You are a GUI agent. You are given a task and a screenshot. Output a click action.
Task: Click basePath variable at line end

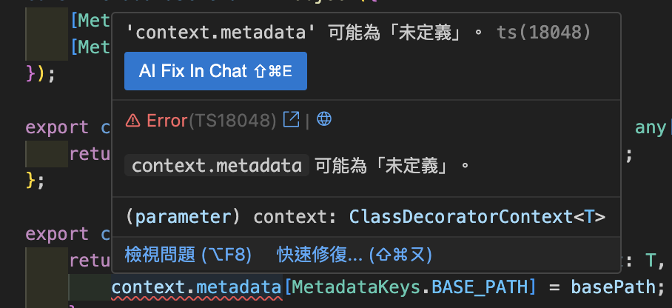coord(613,287)
